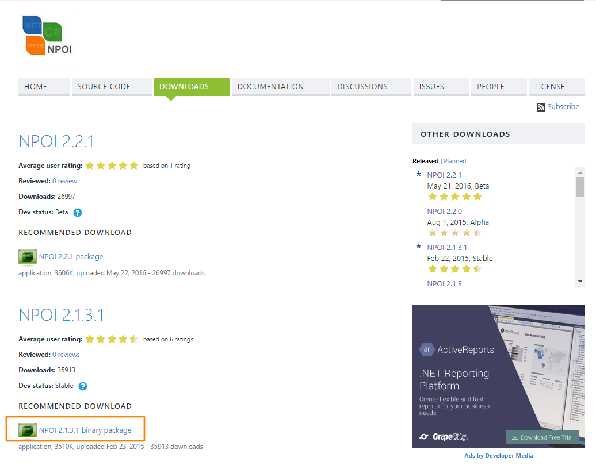This screenshot has width=596, height=469.
Task: Open NPOI 2.2.1 in Other Downloads list
Action: point(444,175)
